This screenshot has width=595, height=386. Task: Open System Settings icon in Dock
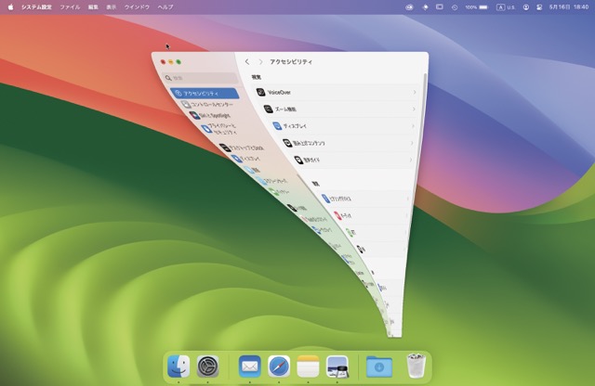[x=207, y=366]
